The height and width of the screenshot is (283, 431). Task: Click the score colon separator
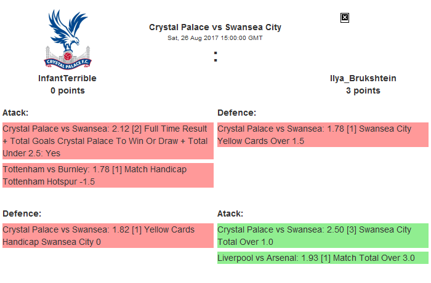point(215,57)
